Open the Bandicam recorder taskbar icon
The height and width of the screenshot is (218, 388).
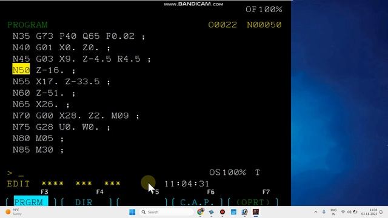(222, 212)
